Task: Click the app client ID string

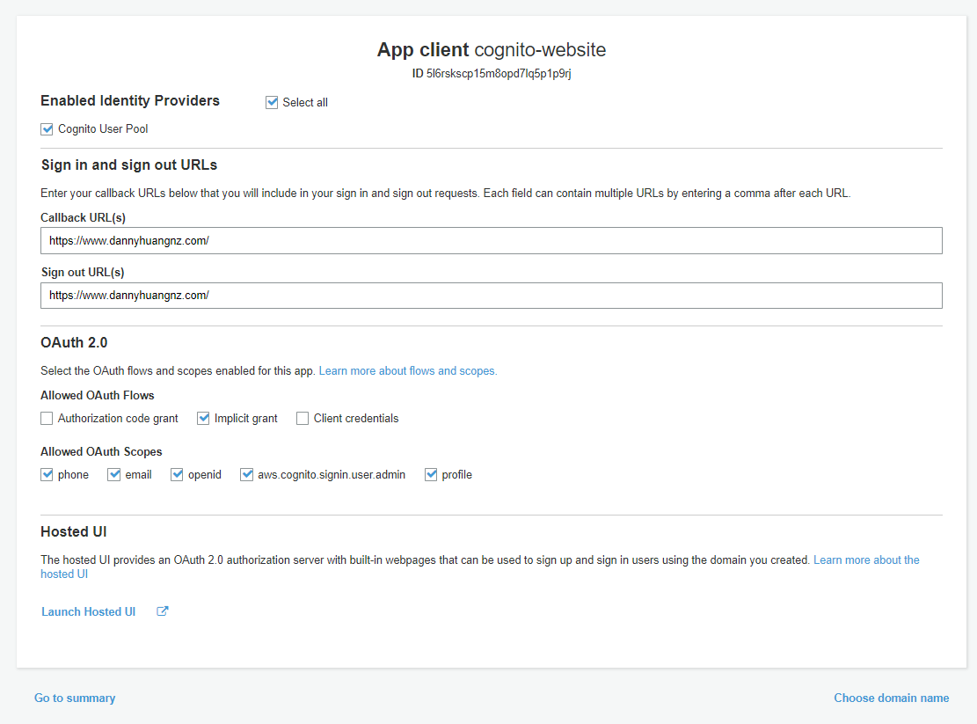Action: (x=499, y=73)
